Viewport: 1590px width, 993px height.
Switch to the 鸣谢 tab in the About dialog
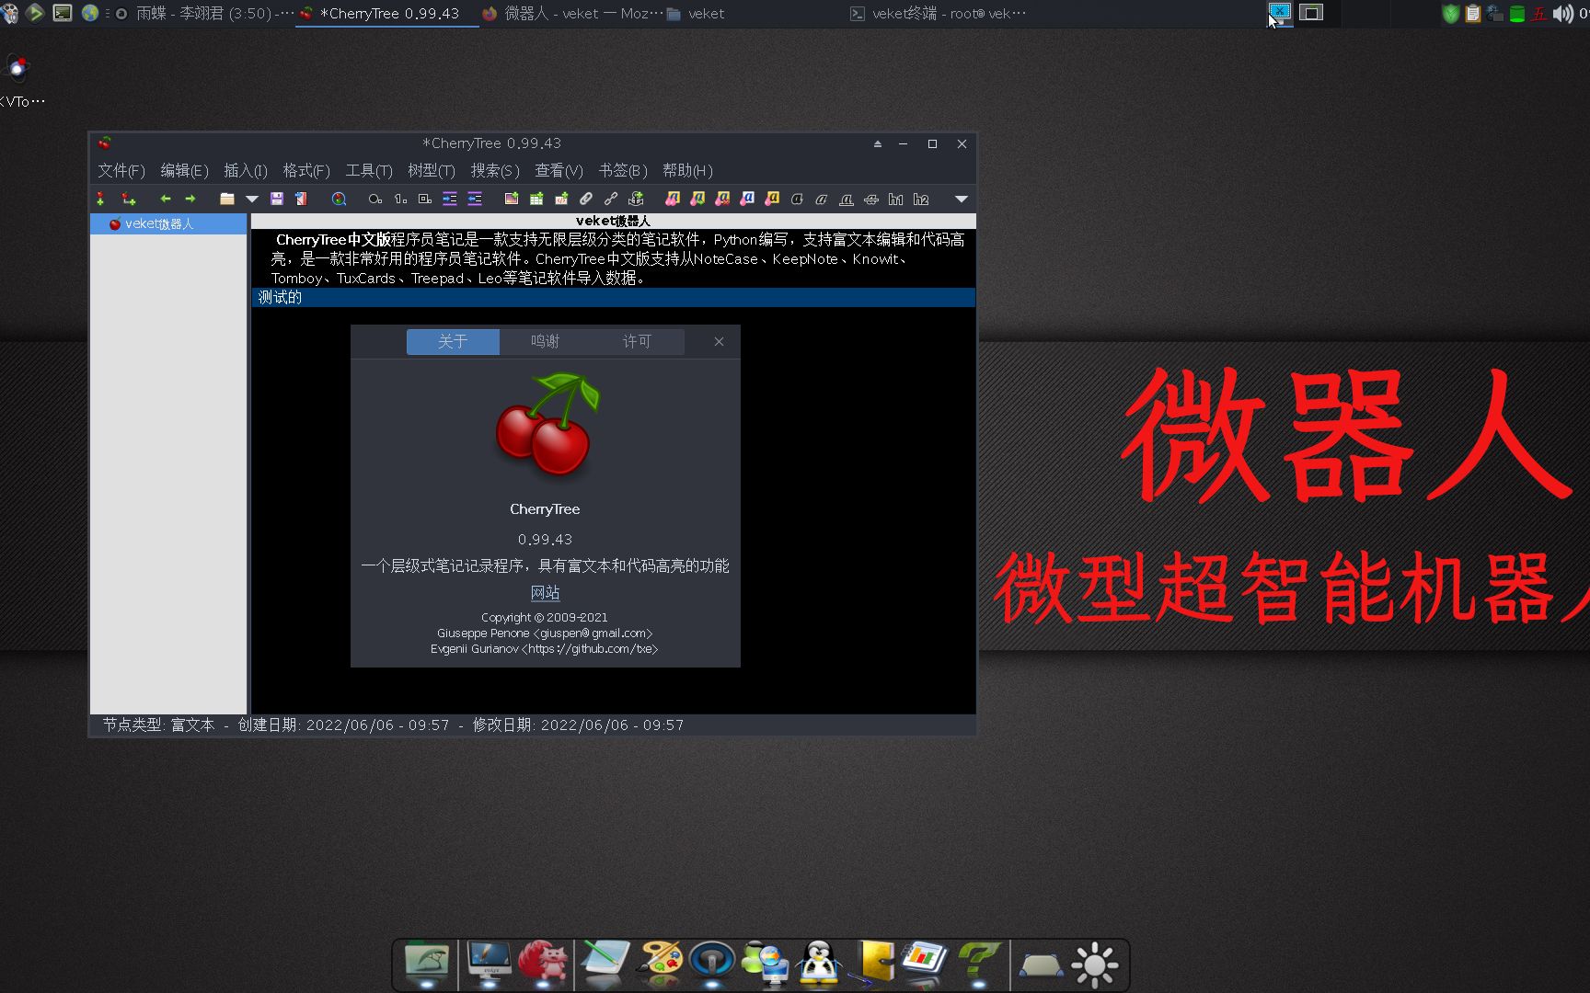[545, 341]
